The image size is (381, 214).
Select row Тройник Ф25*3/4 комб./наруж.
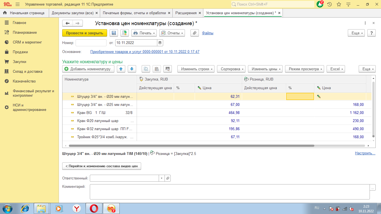100,137
